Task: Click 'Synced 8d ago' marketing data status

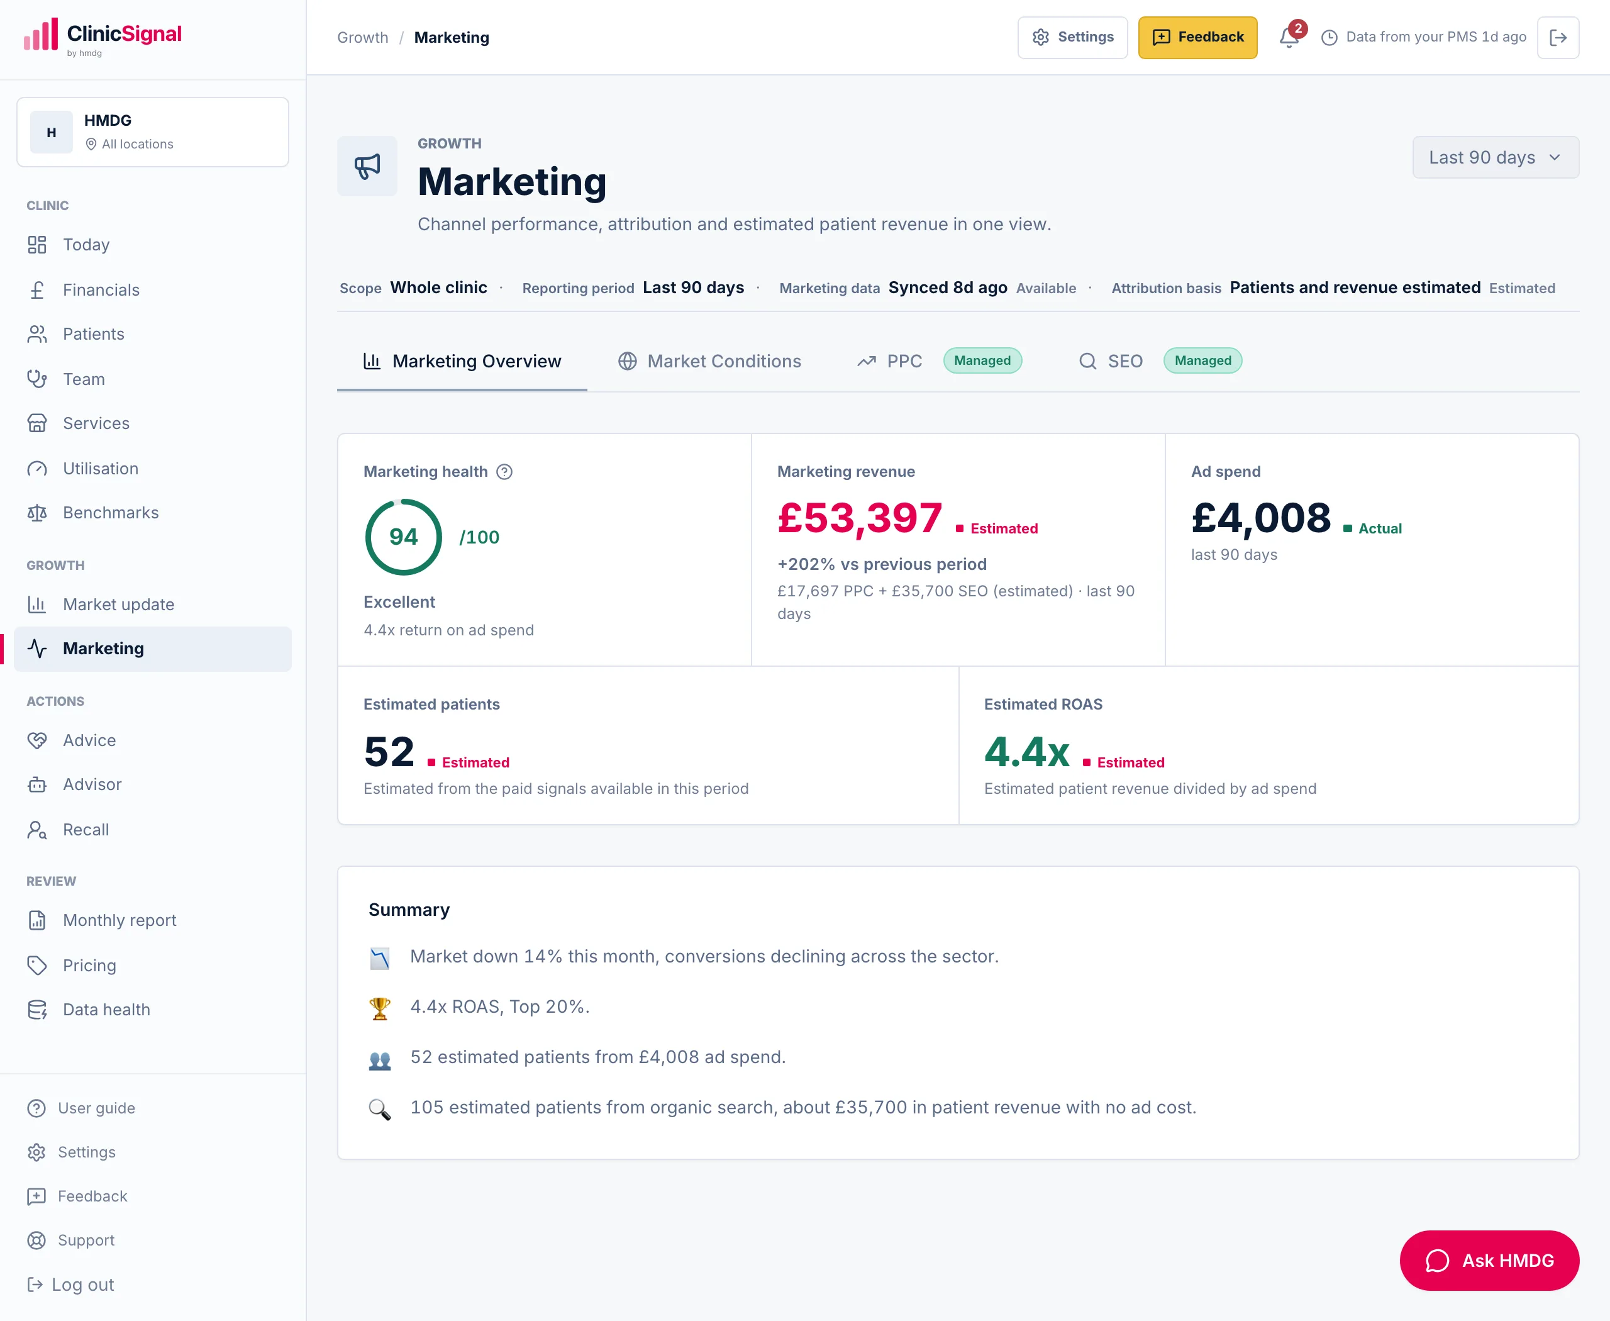Action: click(947, 287)
